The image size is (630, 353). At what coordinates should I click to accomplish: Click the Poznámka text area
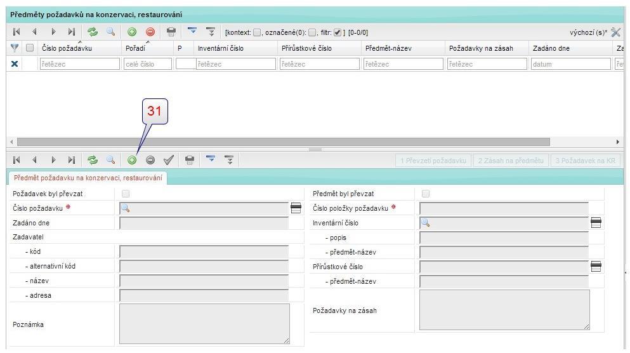click(204, 324)
